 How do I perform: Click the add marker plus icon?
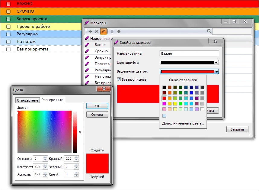[x=90, y=31]
